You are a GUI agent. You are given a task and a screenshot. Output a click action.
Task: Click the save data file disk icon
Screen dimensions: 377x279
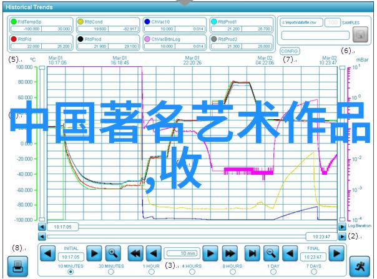point(360,34)
